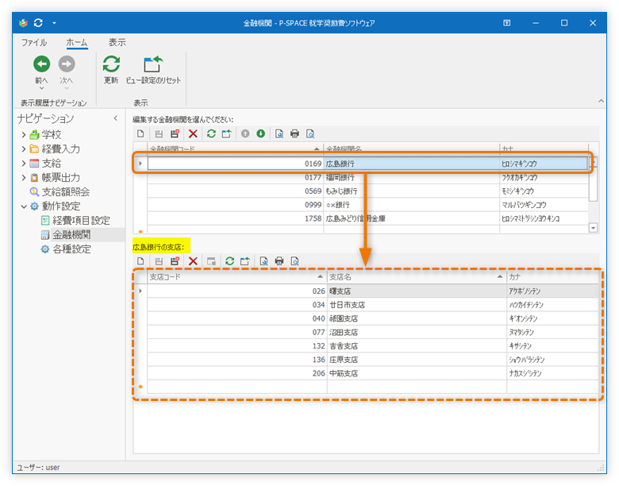Collapse the ribbon with the up chevron
This screenshot has height=486, width=619.
(x=601, y=101)
